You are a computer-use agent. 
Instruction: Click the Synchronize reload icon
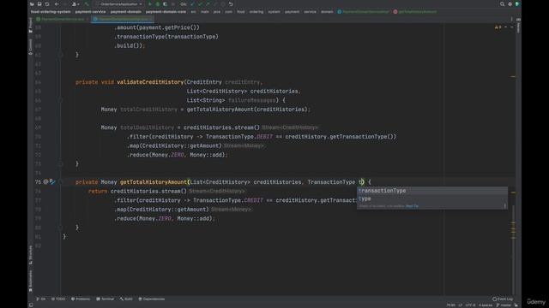pyautogui.click(x=47, y=4)
